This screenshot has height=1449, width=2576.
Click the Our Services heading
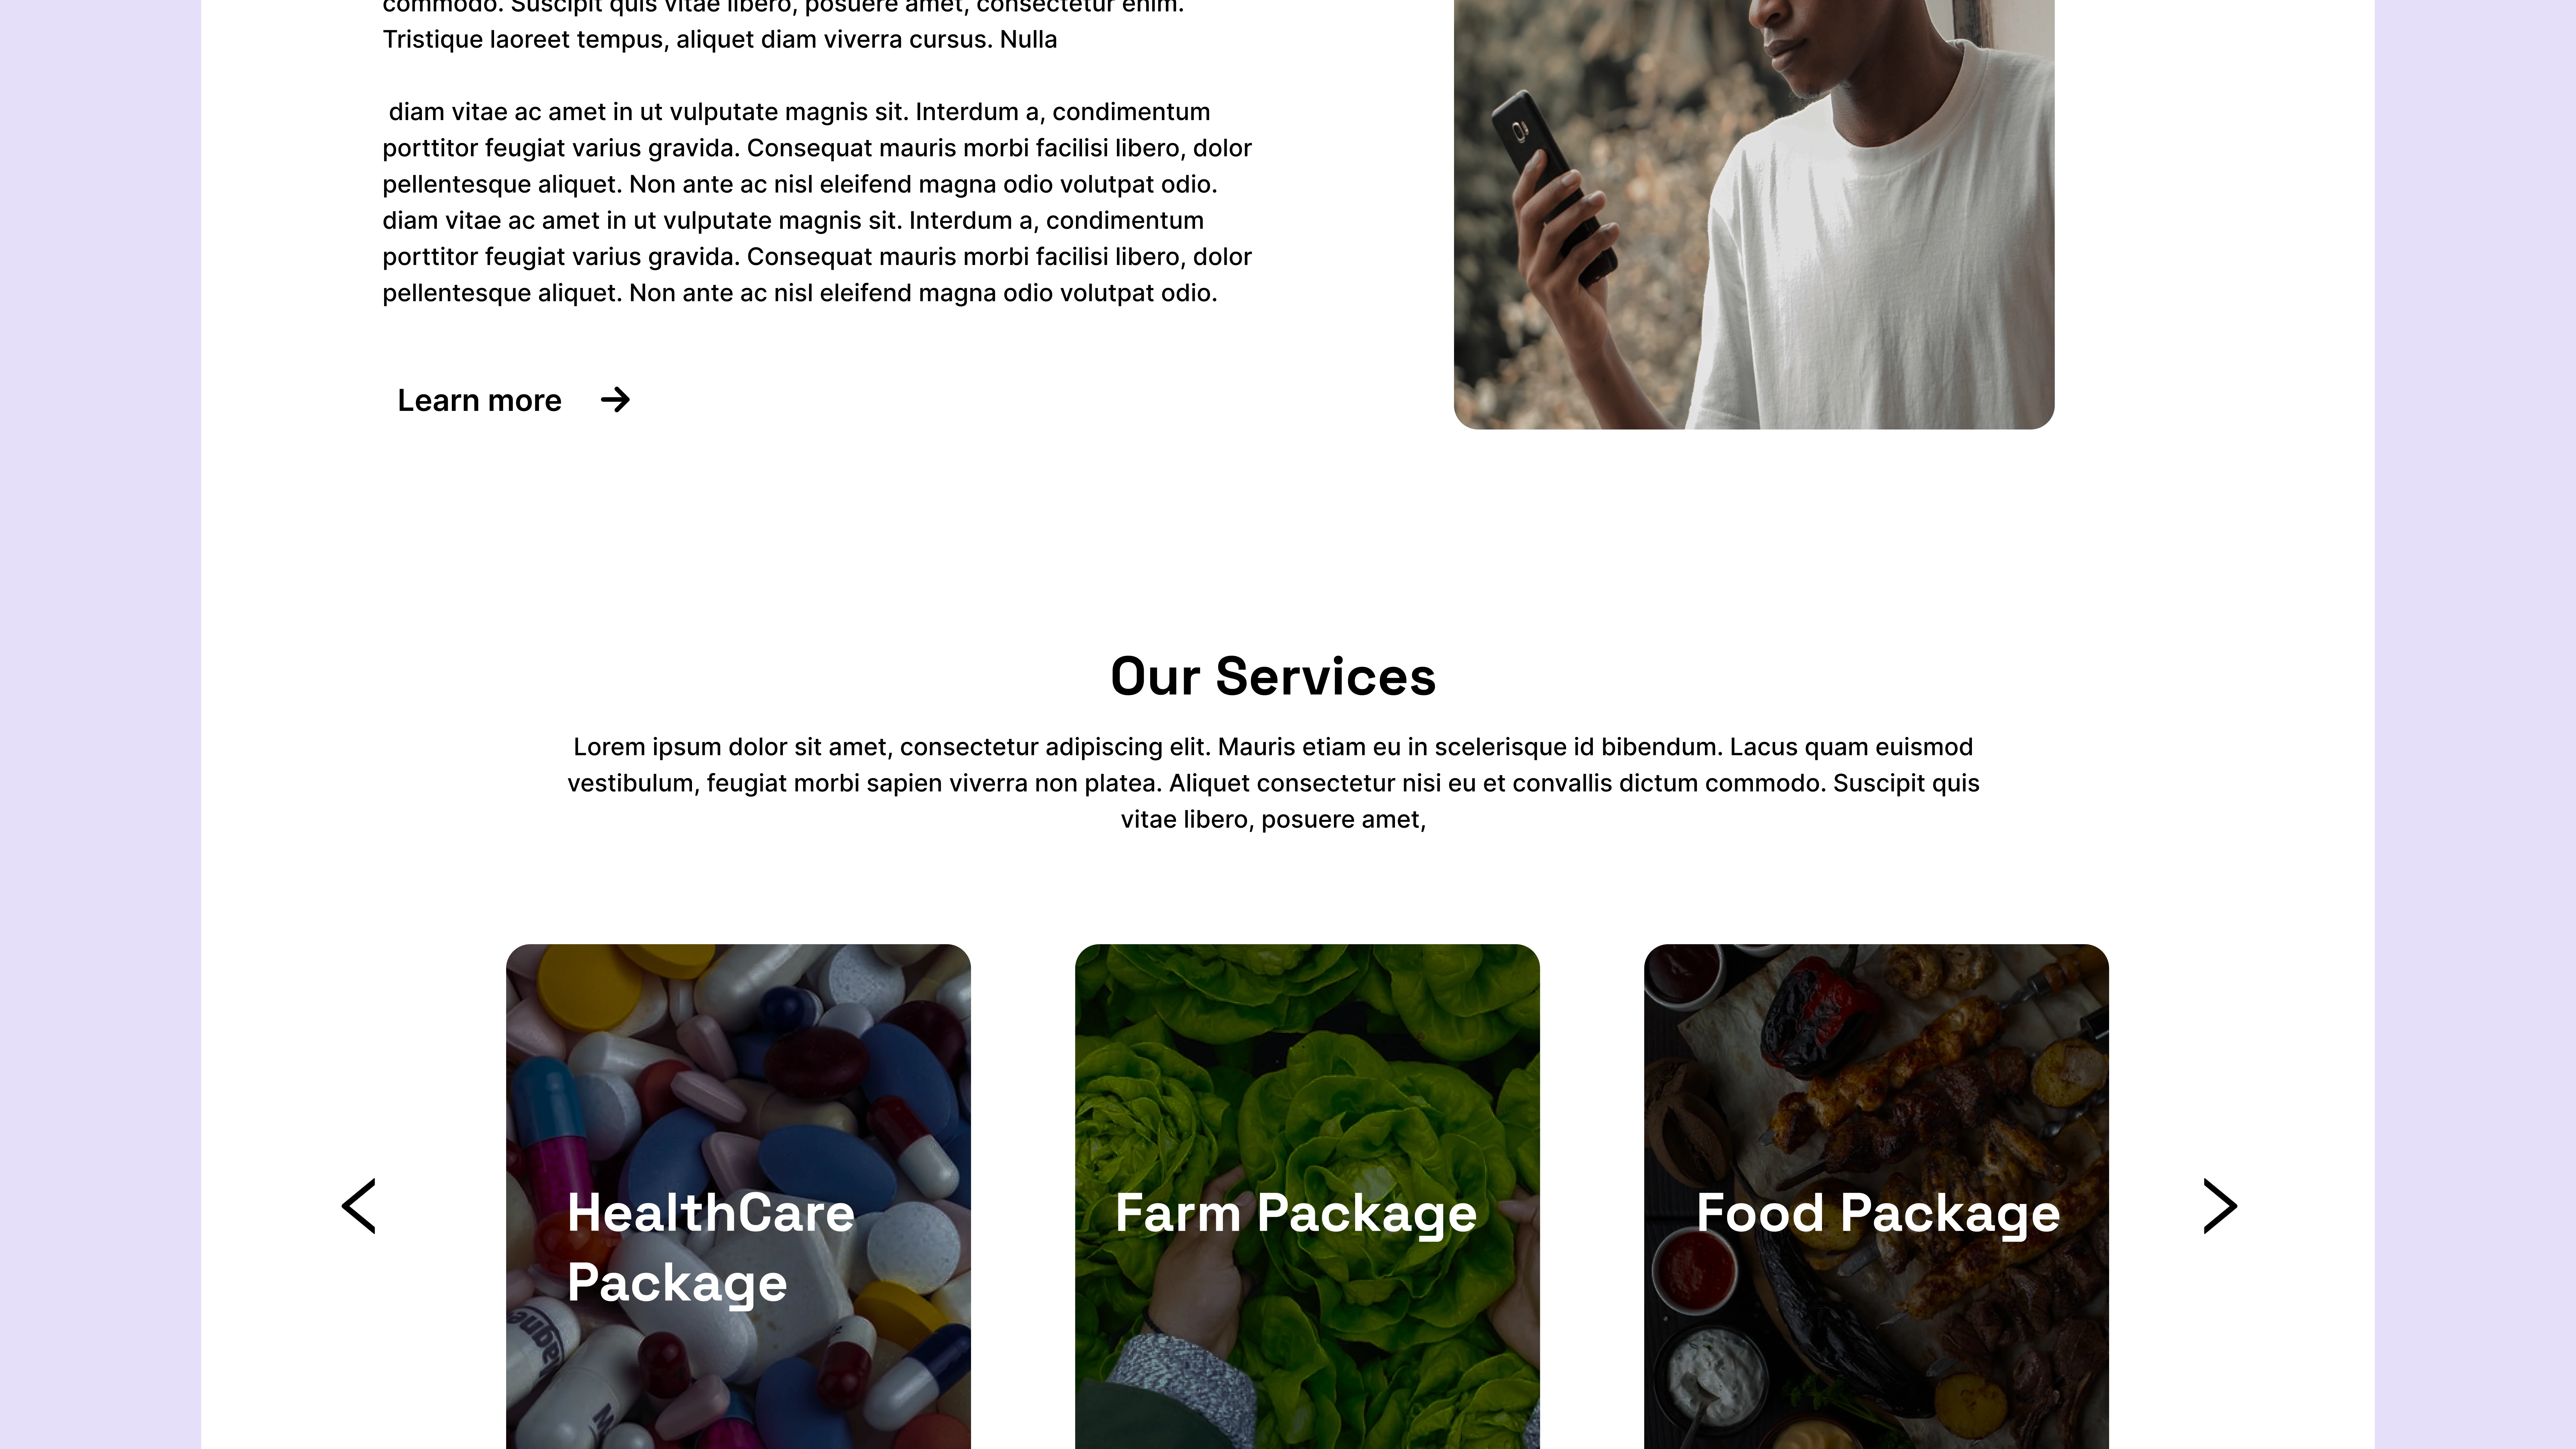(x=1273, y=677)
